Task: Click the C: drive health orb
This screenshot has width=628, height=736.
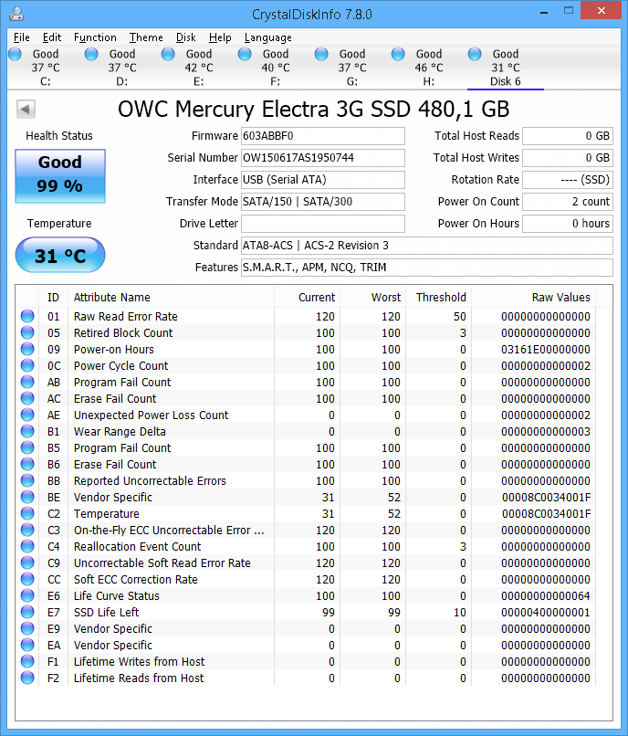Action: [15, 55]
